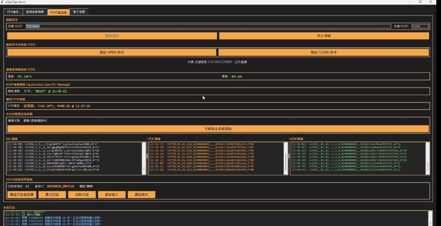Send the OPEN command with 發送 OPEN 指令
The height and width of the screenshot is (226, 441).
[112, 52]
